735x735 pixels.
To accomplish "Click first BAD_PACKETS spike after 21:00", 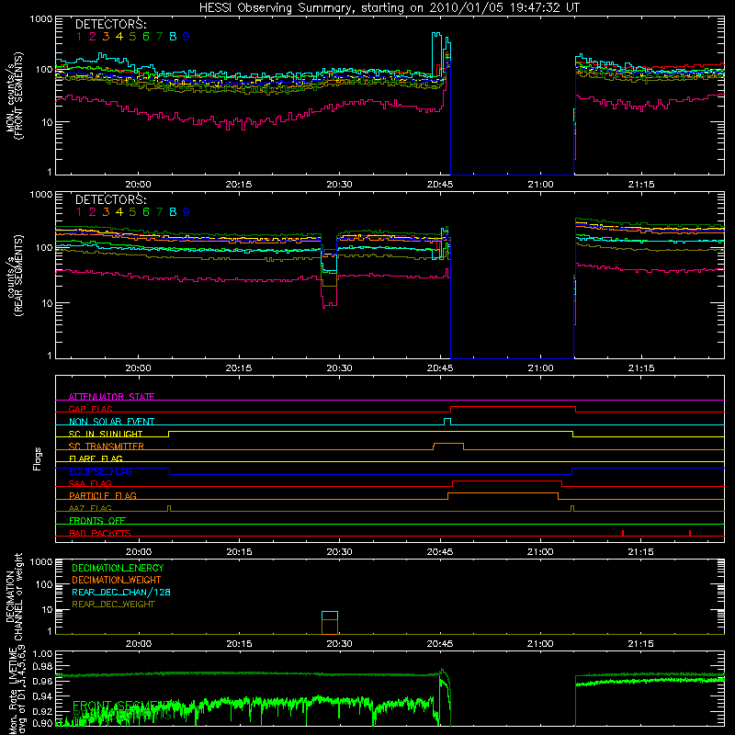I will [623, 533].
